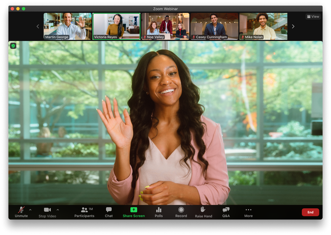Click the green security shield badge

click(13, 45)
